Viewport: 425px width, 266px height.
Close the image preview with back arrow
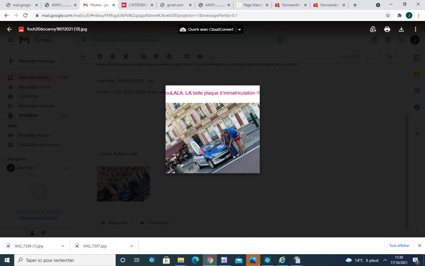pos(9,29)
